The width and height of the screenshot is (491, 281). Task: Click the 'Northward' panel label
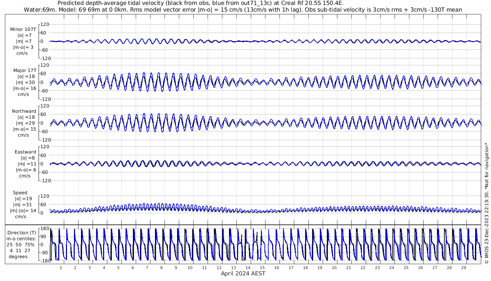coord(24,111)
